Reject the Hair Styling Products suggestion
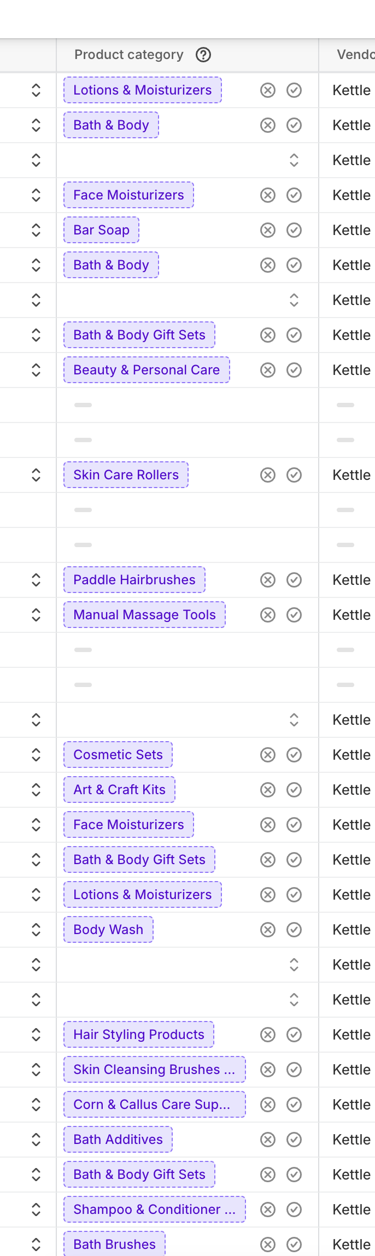Image resolution: width=375 pixels, height=1256 pixels. [268, 1035]
